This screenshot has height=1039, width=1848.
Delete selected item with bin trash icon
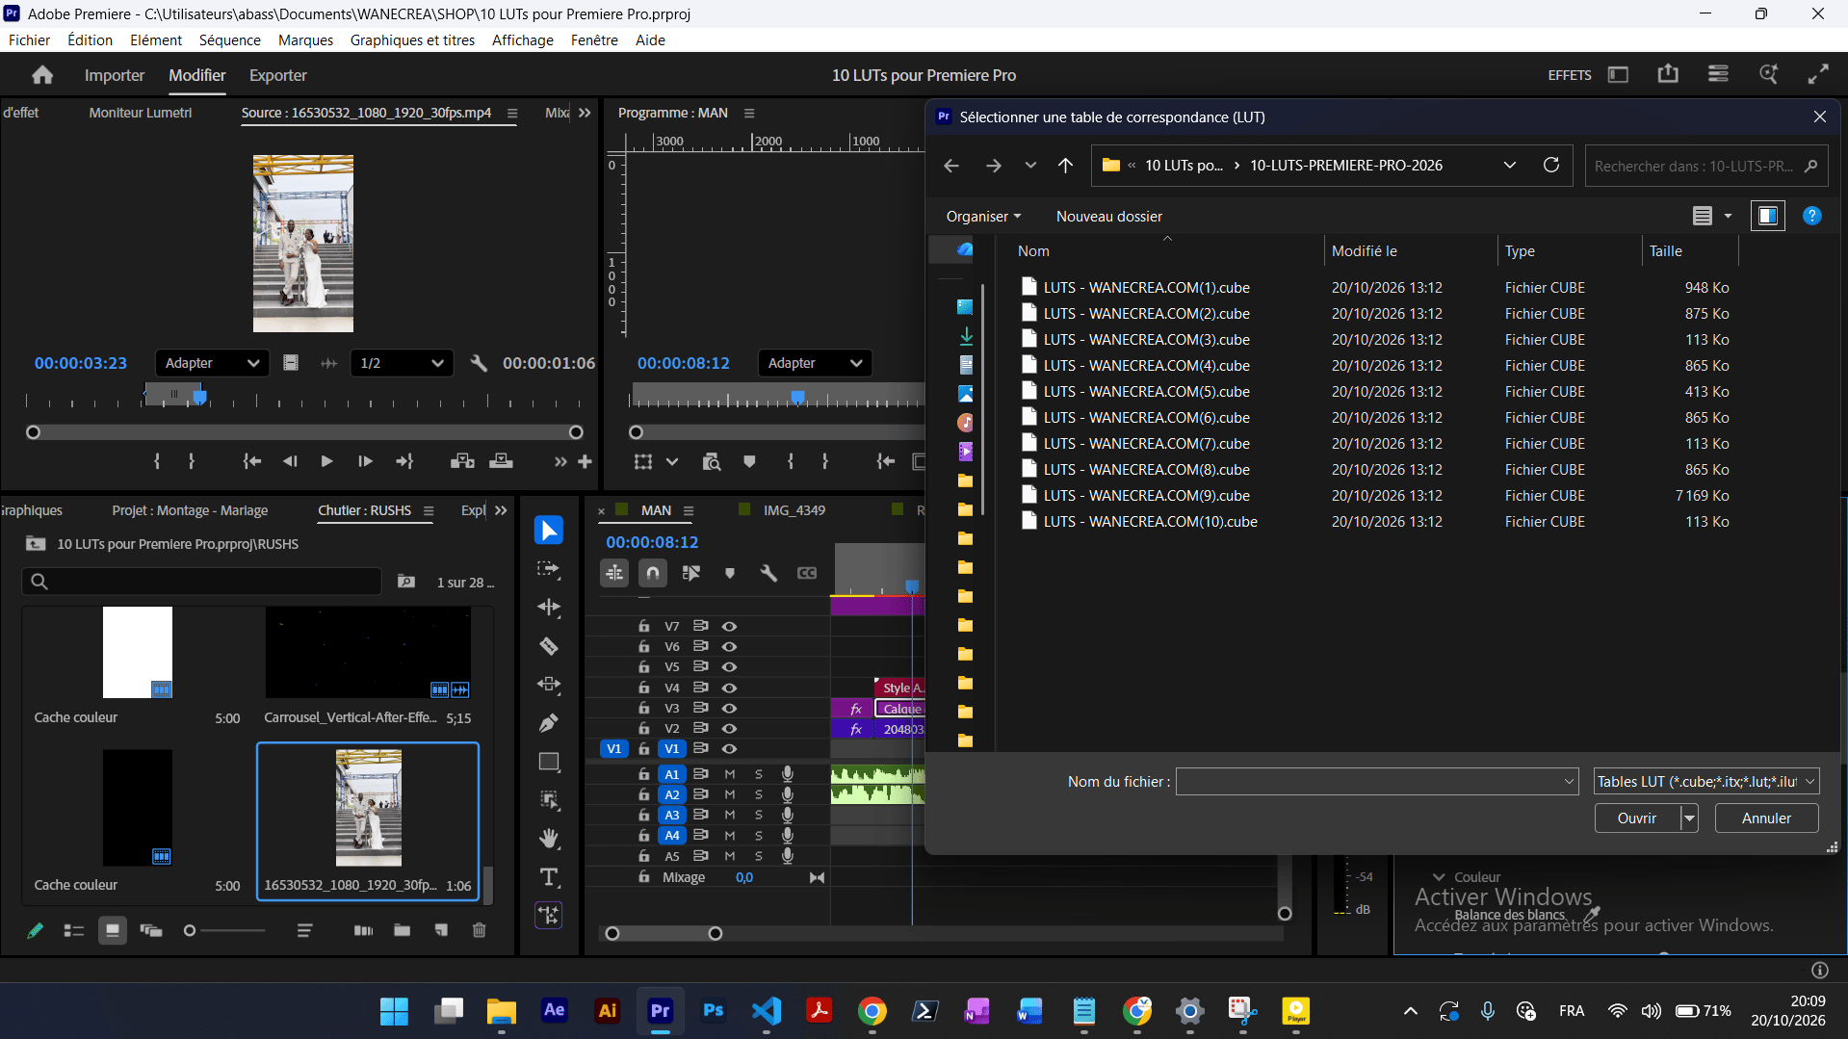click(479, 930)
